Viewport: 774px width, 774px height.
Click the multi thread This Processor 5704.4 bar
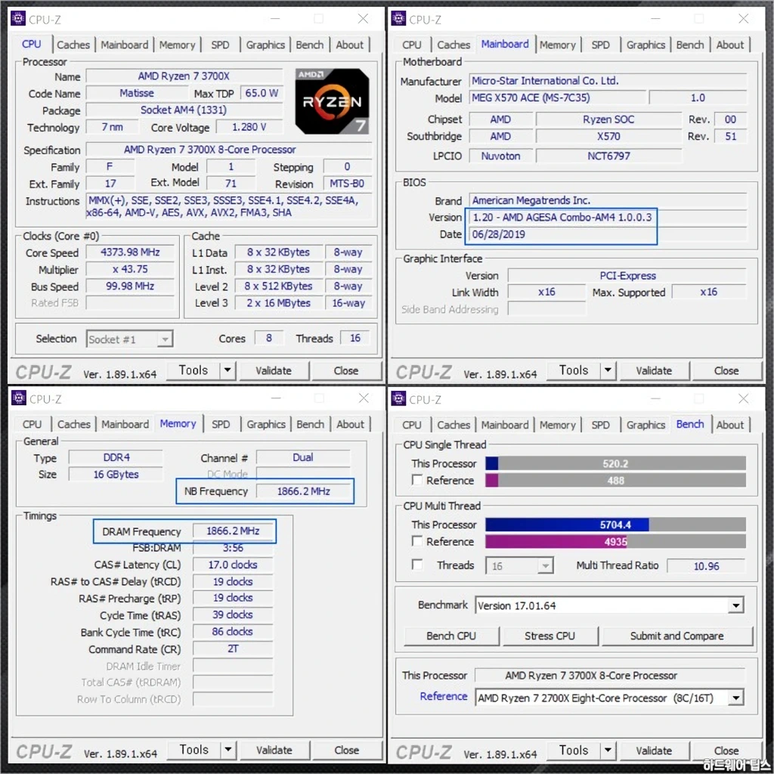(x=615, y=525)
